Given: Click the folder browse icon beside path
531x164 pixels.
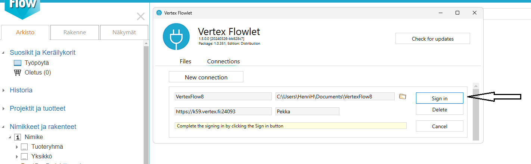Looking at the screenshot, I should (x=402, y=97).
